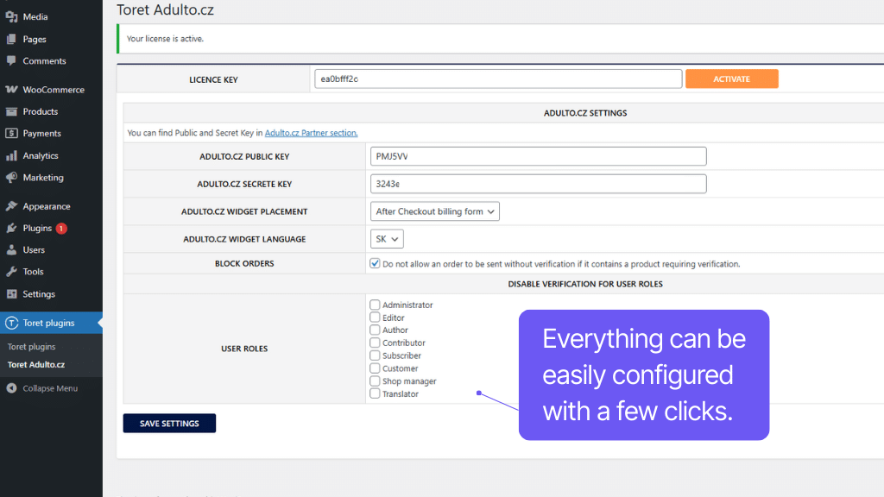The height and width of the screenshot is (497, 884).
Task: Open the Toret plugins submenu link
Action: pyautogui.click(x=32, y=347)
